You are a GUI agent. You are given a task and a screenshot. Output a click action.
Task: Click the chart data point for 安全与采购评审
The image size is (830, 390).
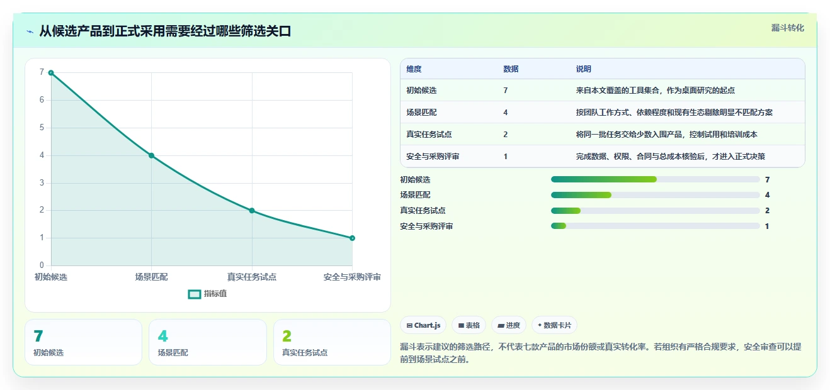(x=352, y=238)
